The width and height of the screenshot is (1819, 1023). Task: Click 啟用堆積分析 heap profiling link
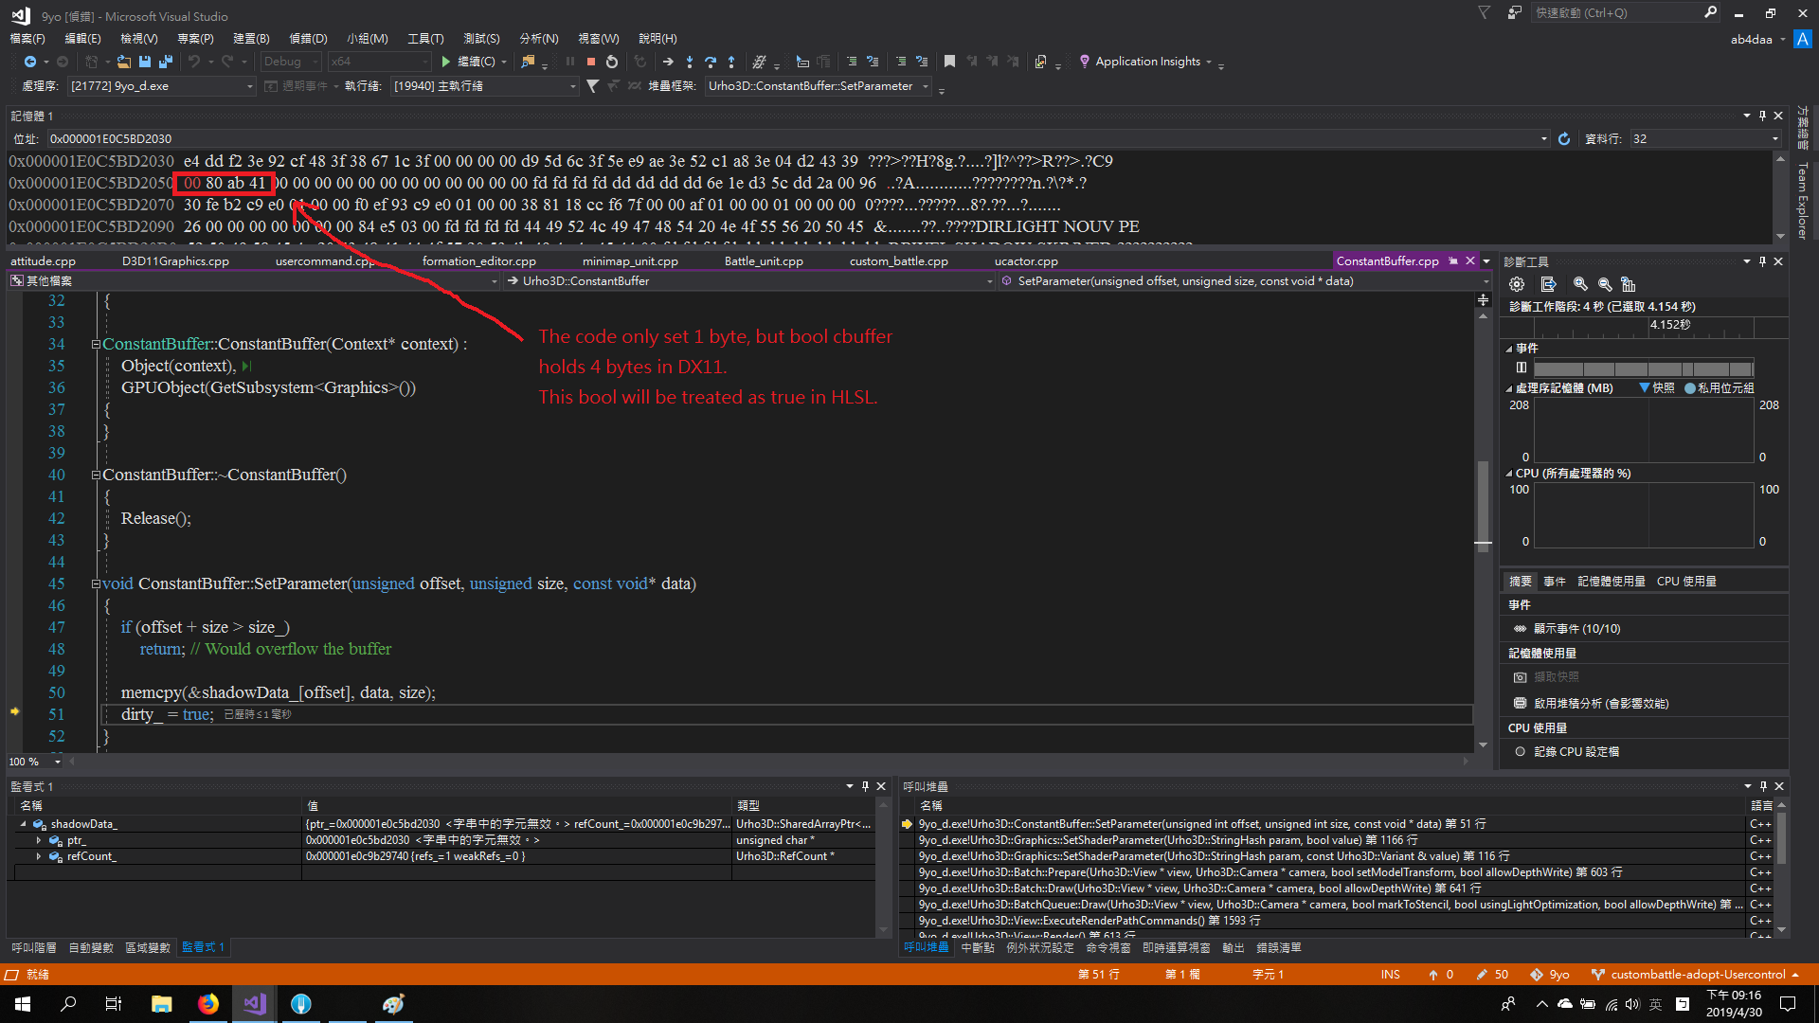tap(1601, 704)
